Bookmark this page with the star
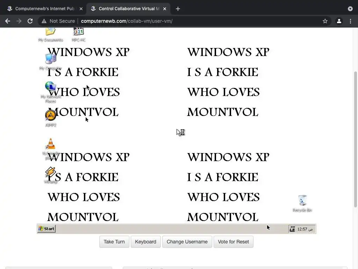 tap(325, 21)
